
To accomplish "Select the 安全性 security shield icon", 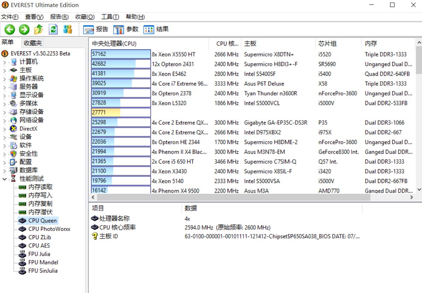I will point(13,154).
